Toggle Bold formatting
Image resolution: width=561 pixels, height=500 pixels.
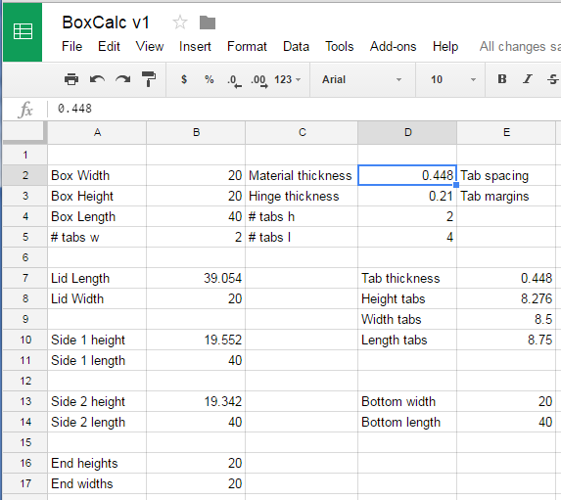pyautogui.click(x=502, y=79)
